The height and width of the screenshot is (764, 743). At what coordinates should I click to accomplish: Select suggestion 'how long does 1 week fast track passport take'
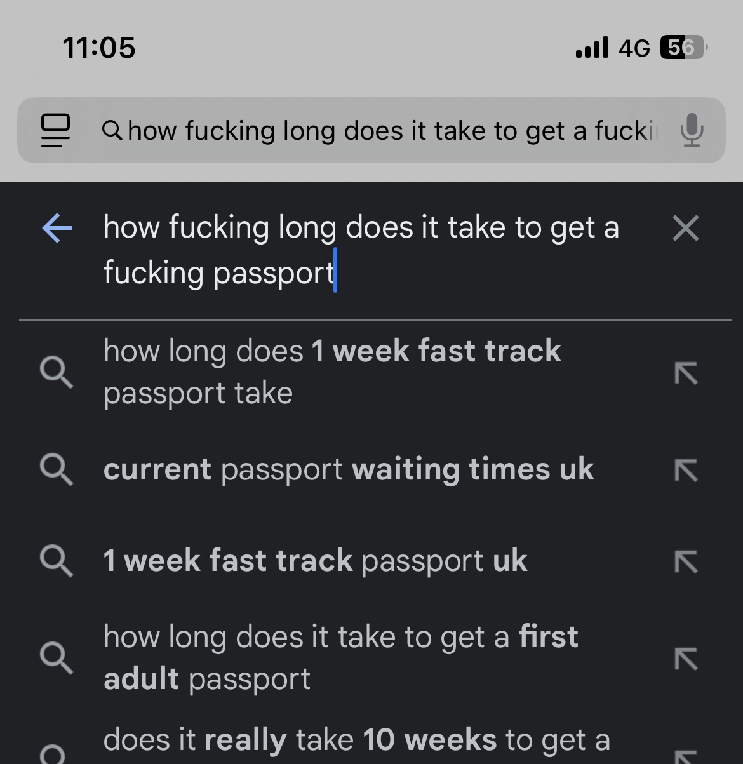(x=332, y=372)
